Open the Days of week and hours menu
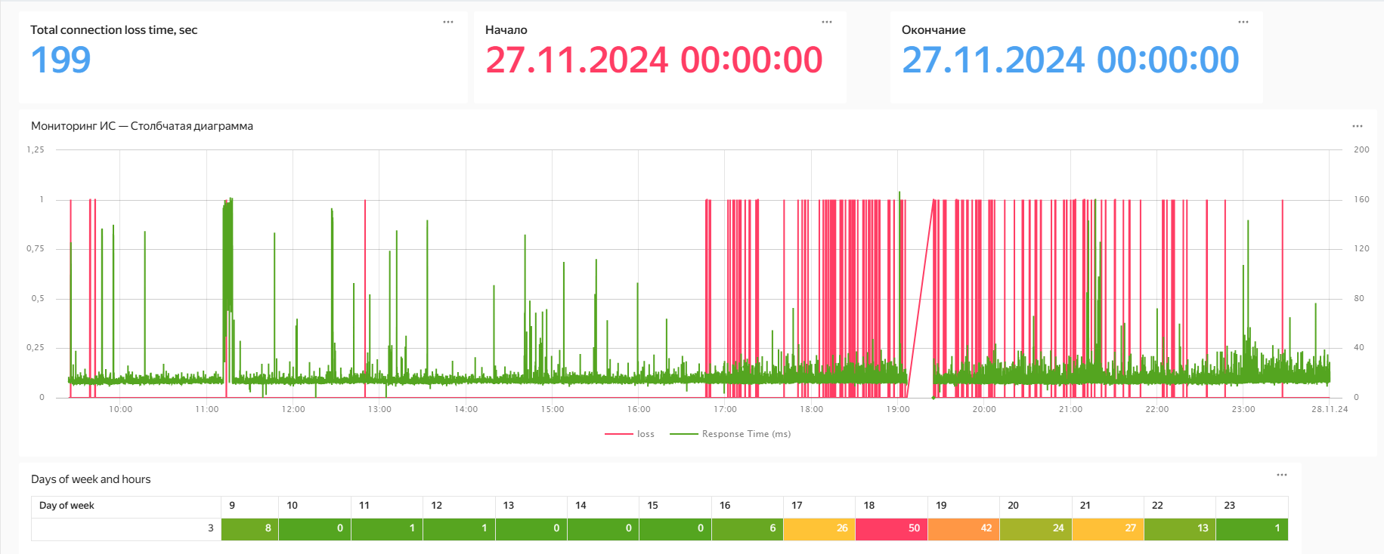 click(x=1282, y=475)
